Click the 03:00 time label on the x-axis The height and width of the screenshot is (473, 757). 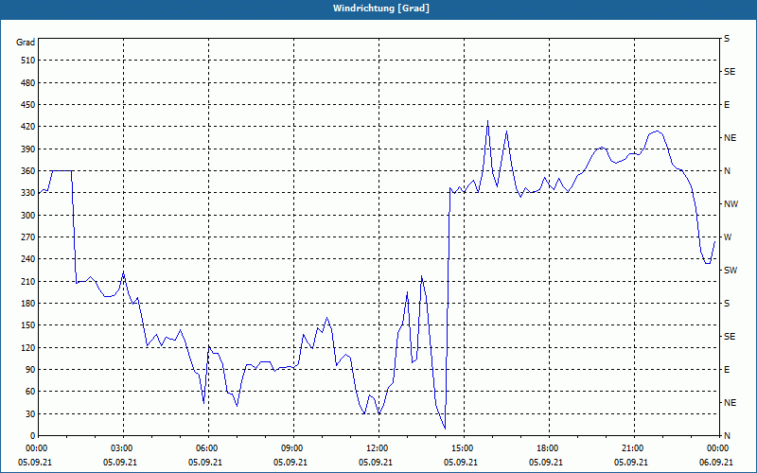[120, 447]
